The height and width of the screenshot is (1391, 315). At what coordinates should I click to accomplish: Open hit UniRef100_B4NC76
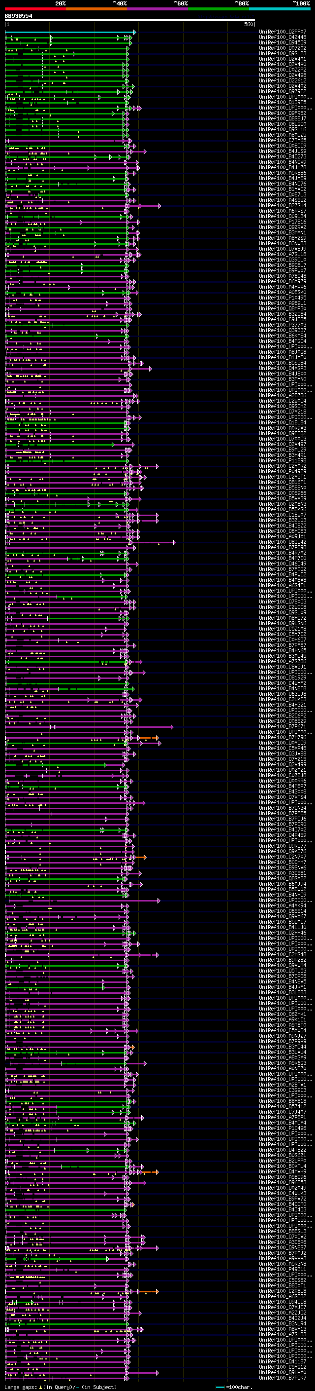[282, 184]
